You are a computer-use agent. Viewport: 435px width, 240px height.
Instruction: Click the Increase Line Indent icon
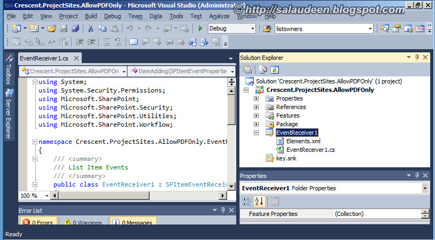(x=91, y=42)
